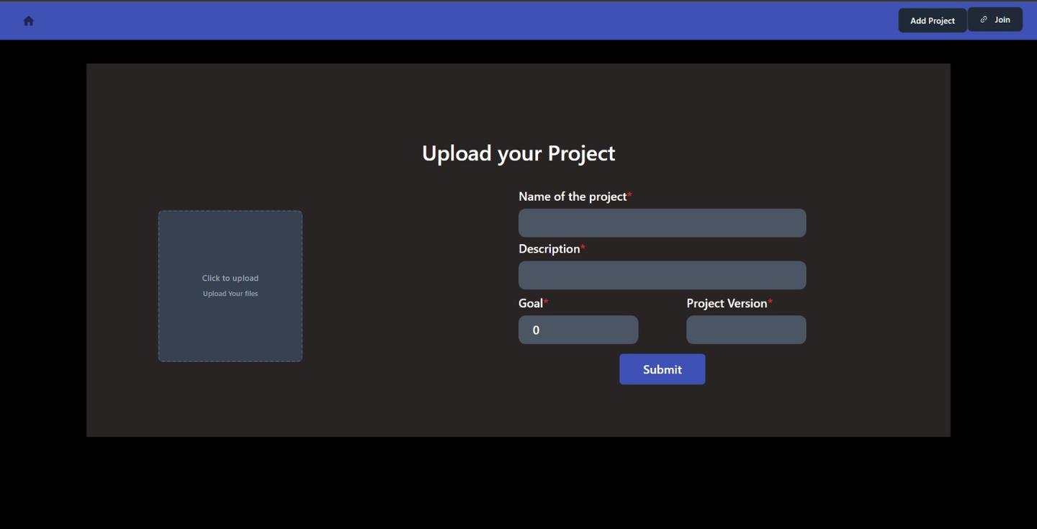Focus the Name of the project field
Viewport: 1037px width, 529px height.
[662, 223]
